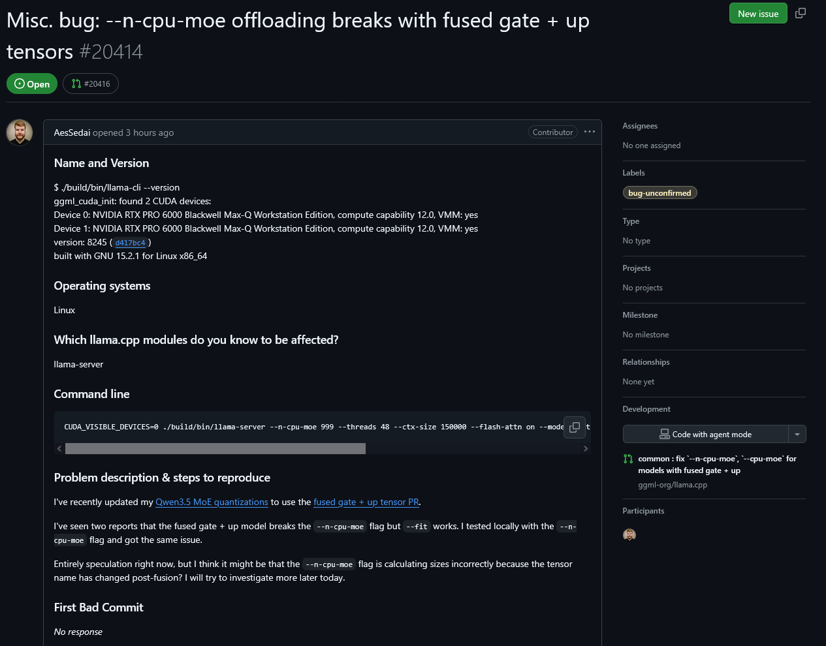Click the left arrow of code scrollbar
Viewport: 826px width, 646px height.
click(59, 449)
